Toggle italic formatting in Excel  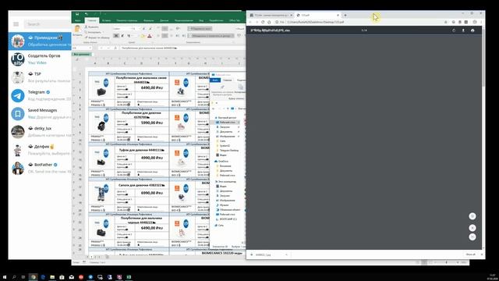[122, 36]
